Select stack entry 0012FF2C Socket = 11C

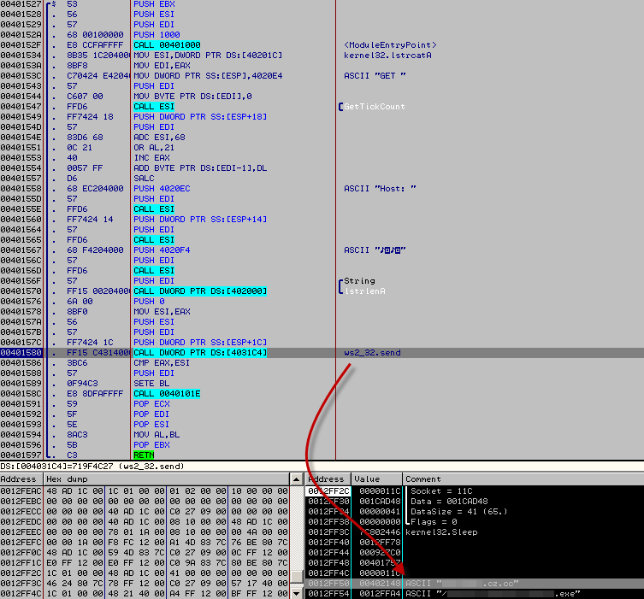point(475,491)
